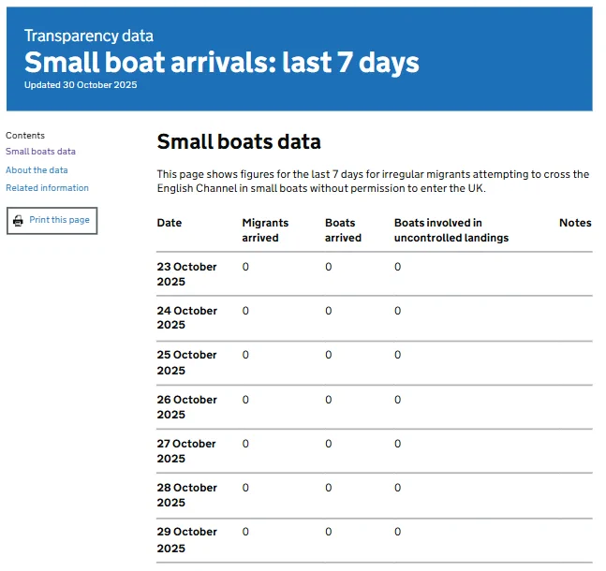The image size is (606, 571).
Task: Click the Print this page button
Action: [52, 221]
